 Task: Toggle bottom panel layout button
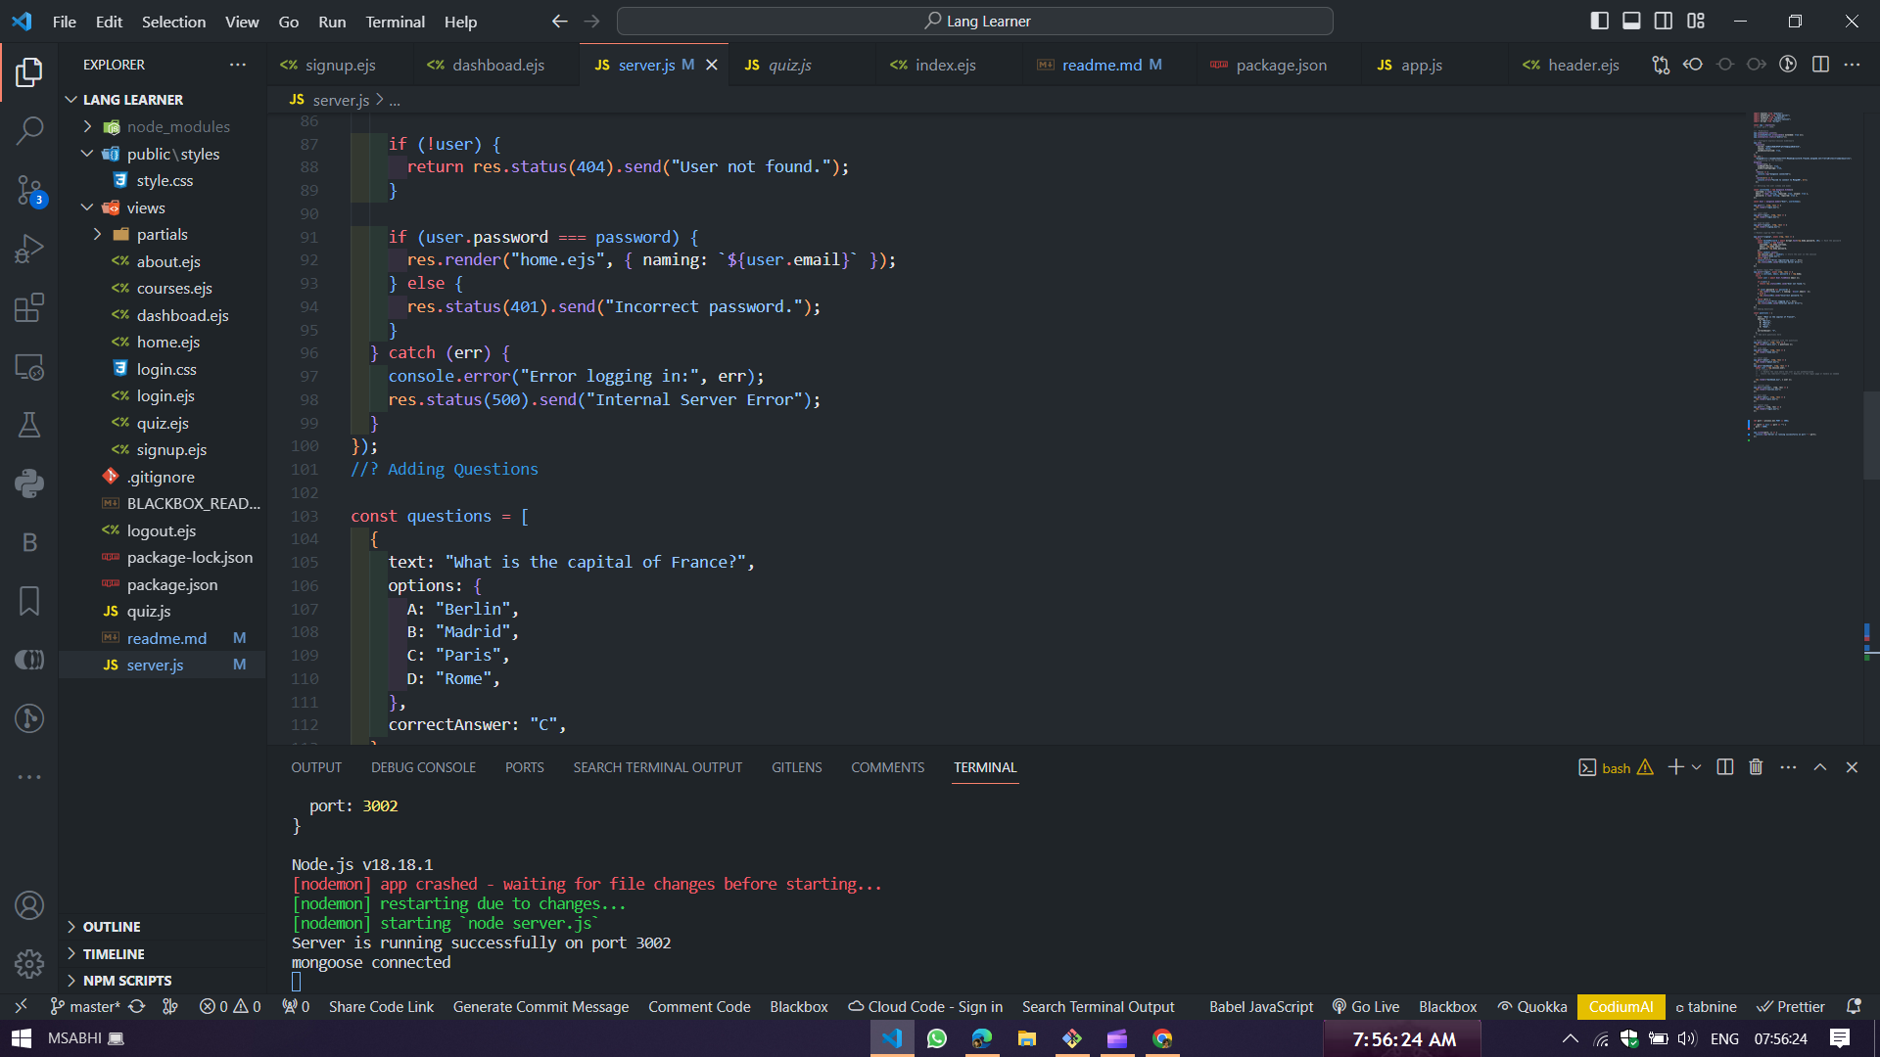1631,21
